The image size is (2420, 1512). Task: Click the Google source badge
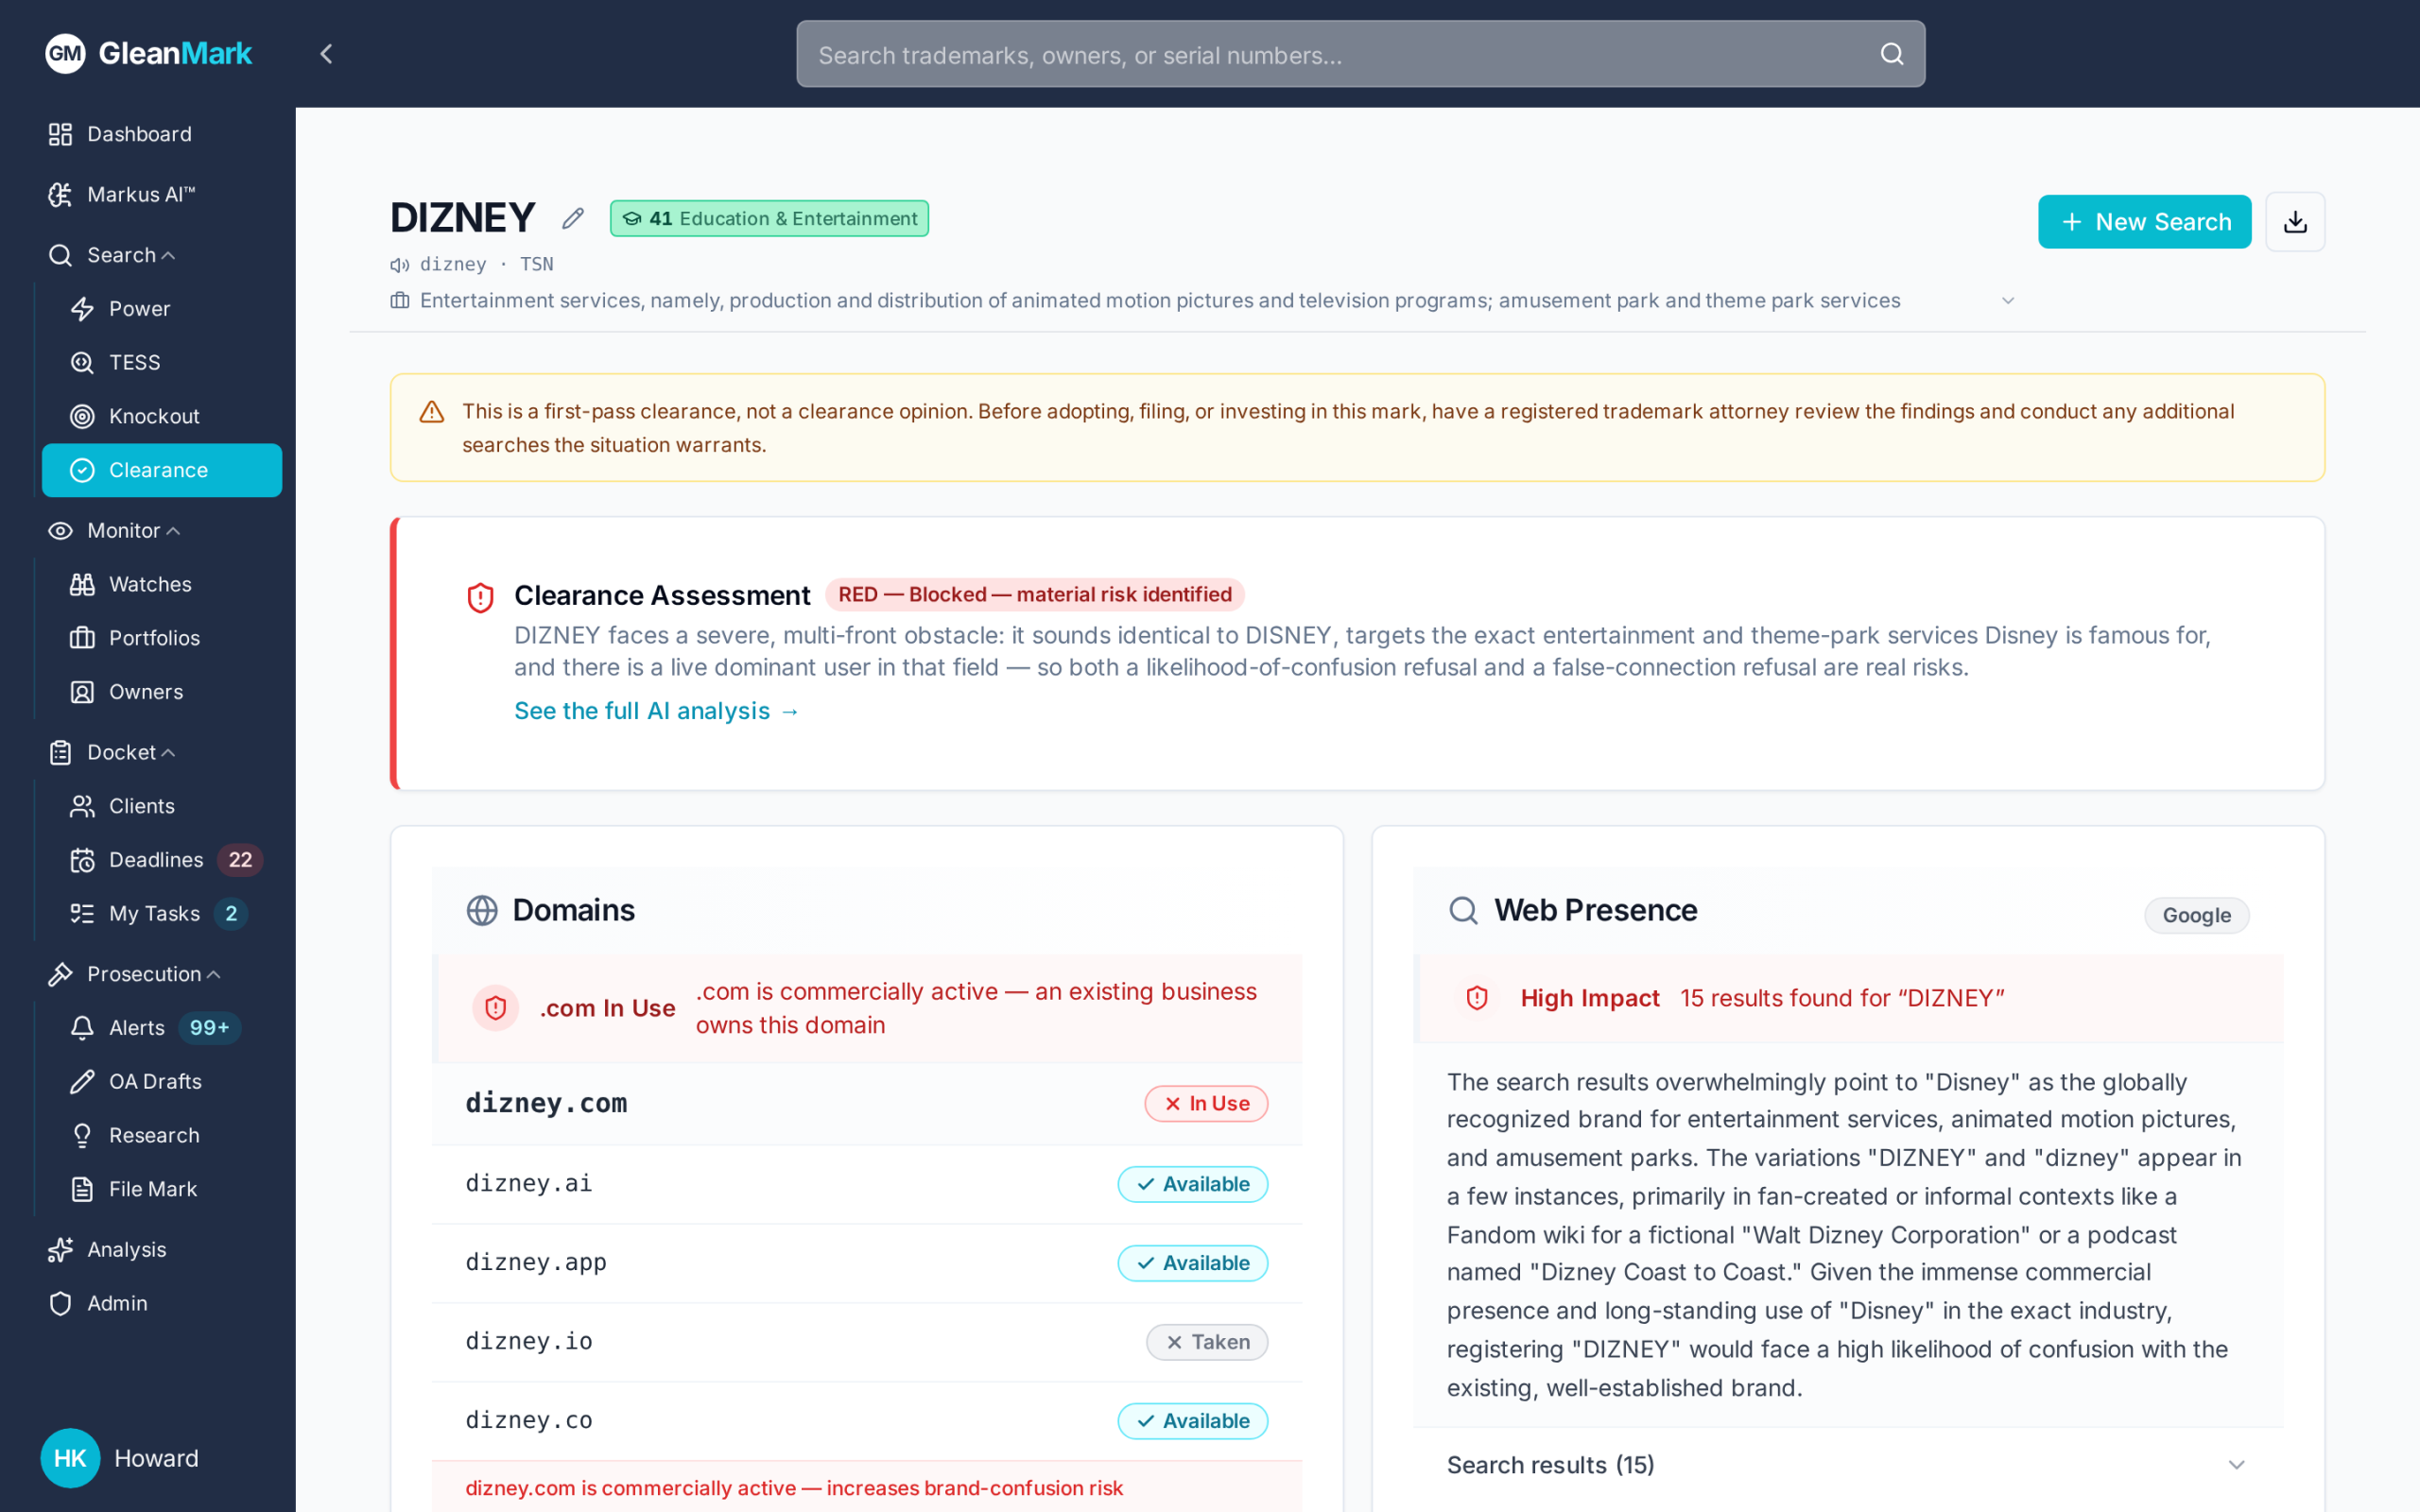click(x=2196, y=915)
